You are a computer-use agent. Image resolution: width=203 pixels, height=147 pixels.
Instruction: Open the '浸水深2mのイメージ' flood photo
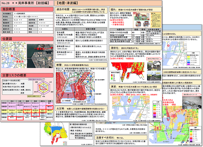[x=192, y=103]
